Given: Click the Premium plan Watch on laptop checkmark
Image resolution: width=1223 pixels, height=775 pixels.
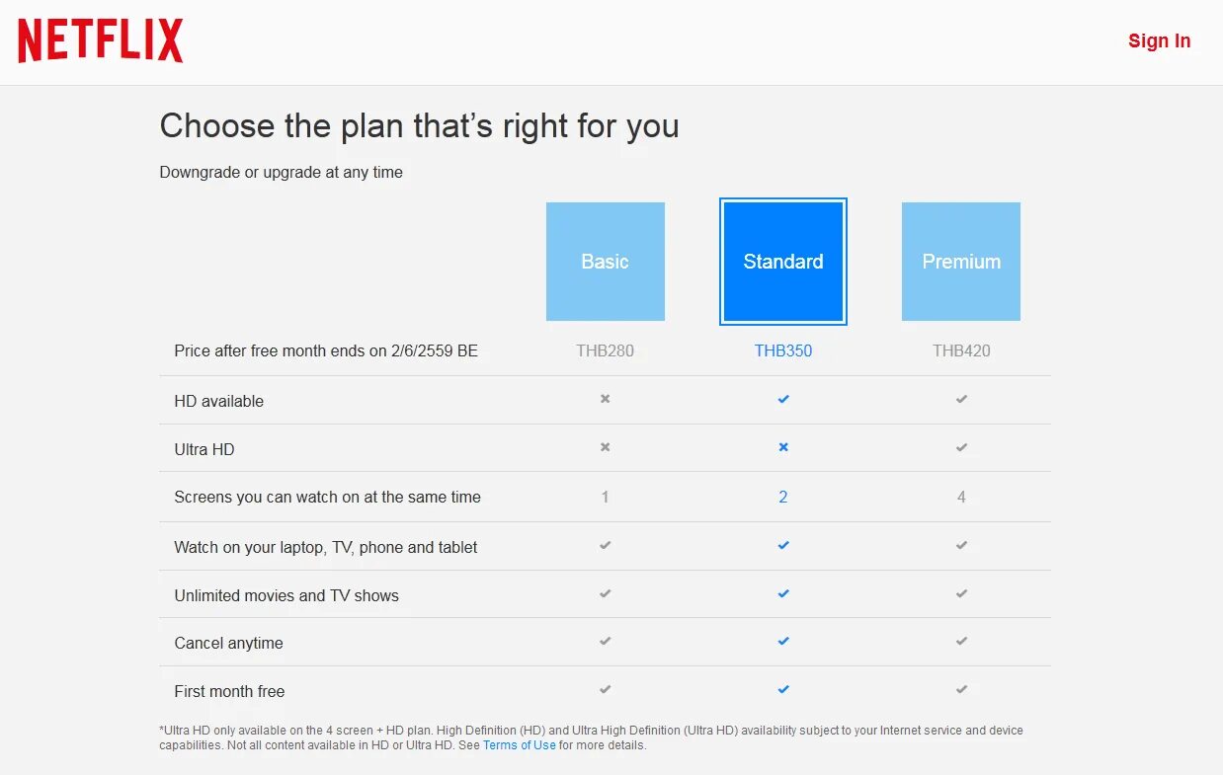Looking at the screenshot, I should point(961,545).
